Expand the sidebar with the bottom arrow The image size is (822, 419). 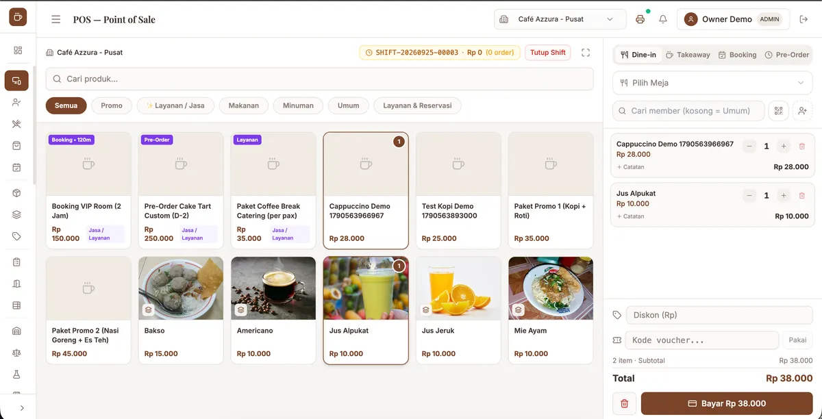pyautogui.click(x=22, y=408)
